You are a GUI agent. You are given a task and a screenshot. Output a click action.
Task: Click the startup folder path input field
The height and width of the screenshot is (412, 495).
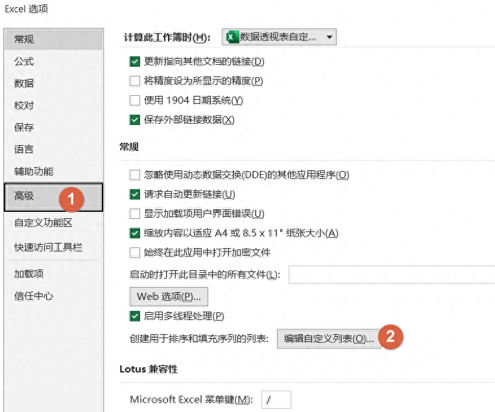coord(391,275)
